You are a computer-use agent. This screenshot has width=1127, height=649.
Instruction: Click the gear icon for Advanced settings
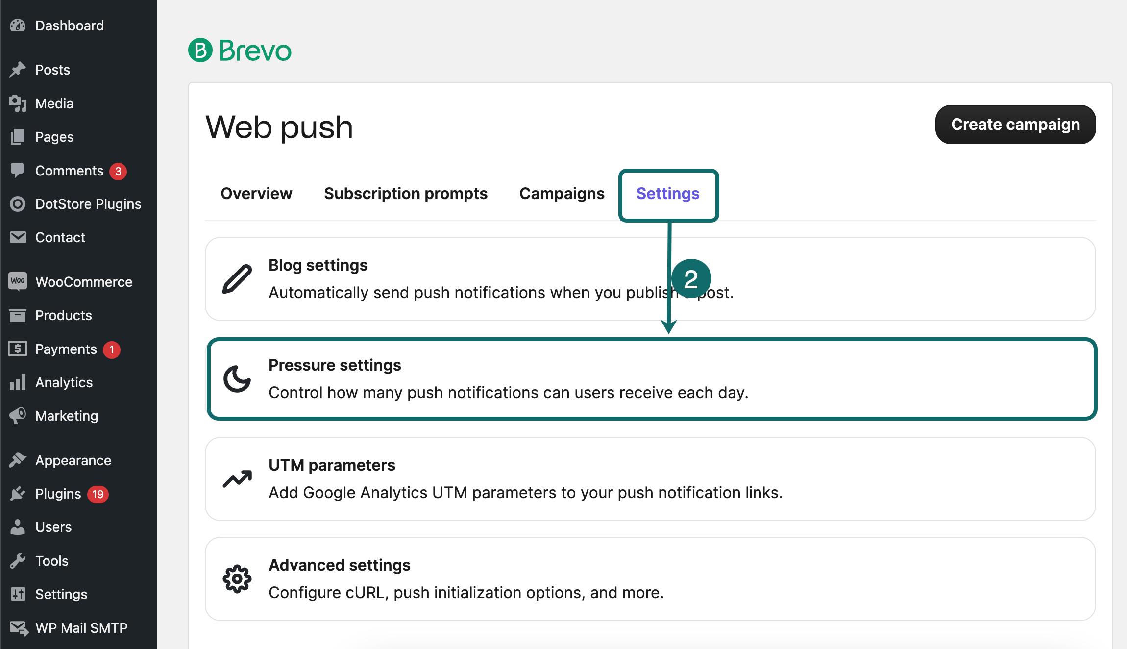(237, 579)
